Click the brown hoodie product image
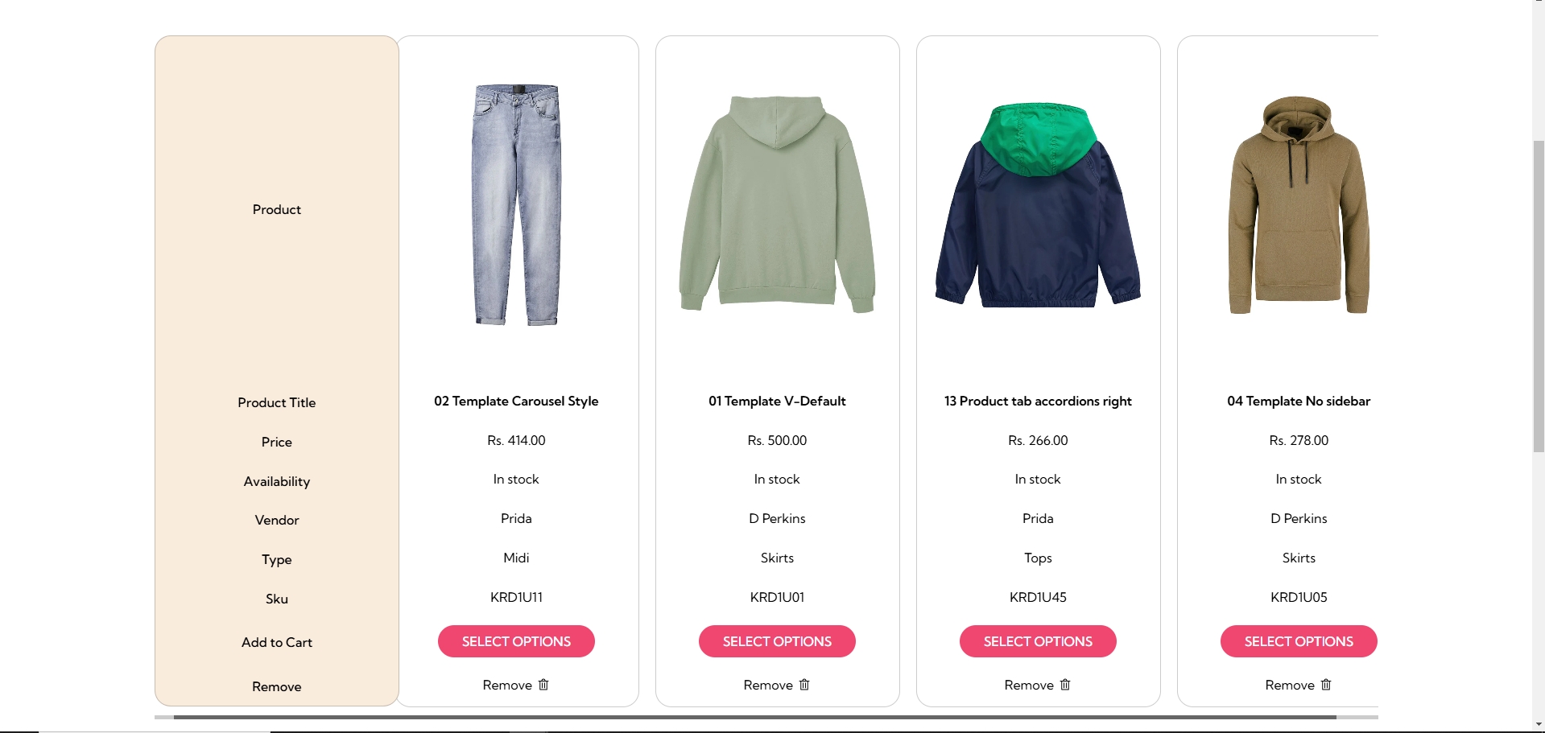 click(1299, 205)
